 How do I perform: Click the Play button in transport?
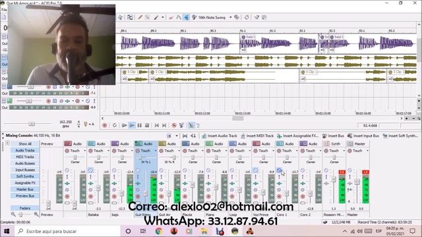[132, 126]
